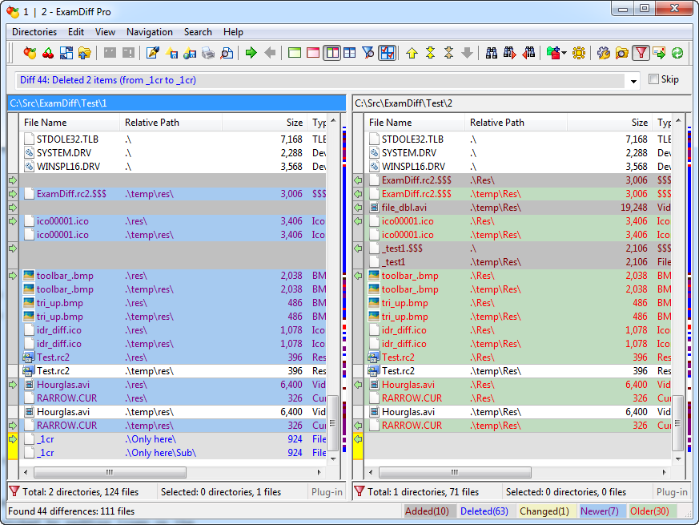The width and height of the screenshot is (699, 525).
Task: Click the apple Compare icon in toolbar
Action: pyautogui.click(x=30, y=53)
